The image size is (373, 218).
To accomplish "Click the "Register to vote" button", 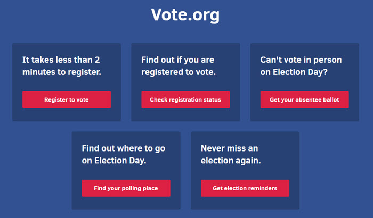I will tap(67, 99).
